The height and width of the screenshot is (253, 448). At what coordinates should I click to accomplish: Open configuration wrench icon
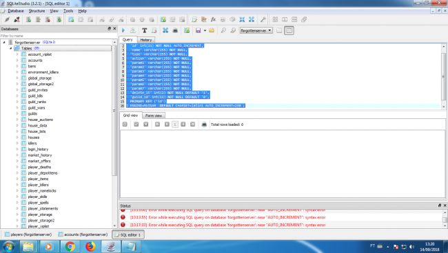[x=263, y=19]
